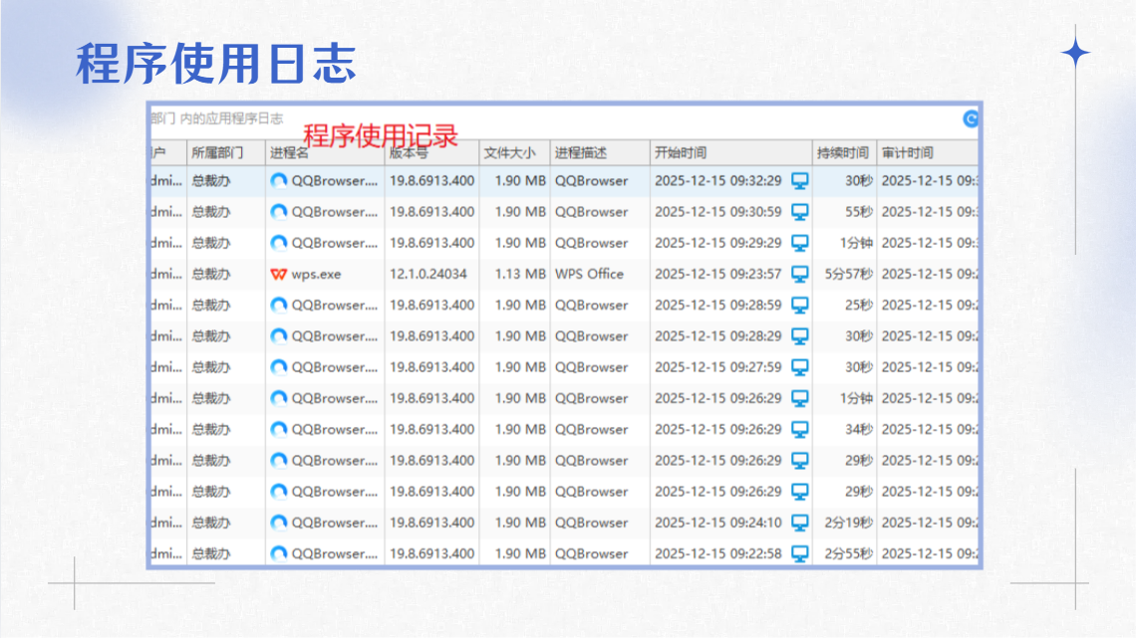Viewport: 1136px width, 638px height.
Task: Click the red 程序使用记录 label
Action: [381, 136]
